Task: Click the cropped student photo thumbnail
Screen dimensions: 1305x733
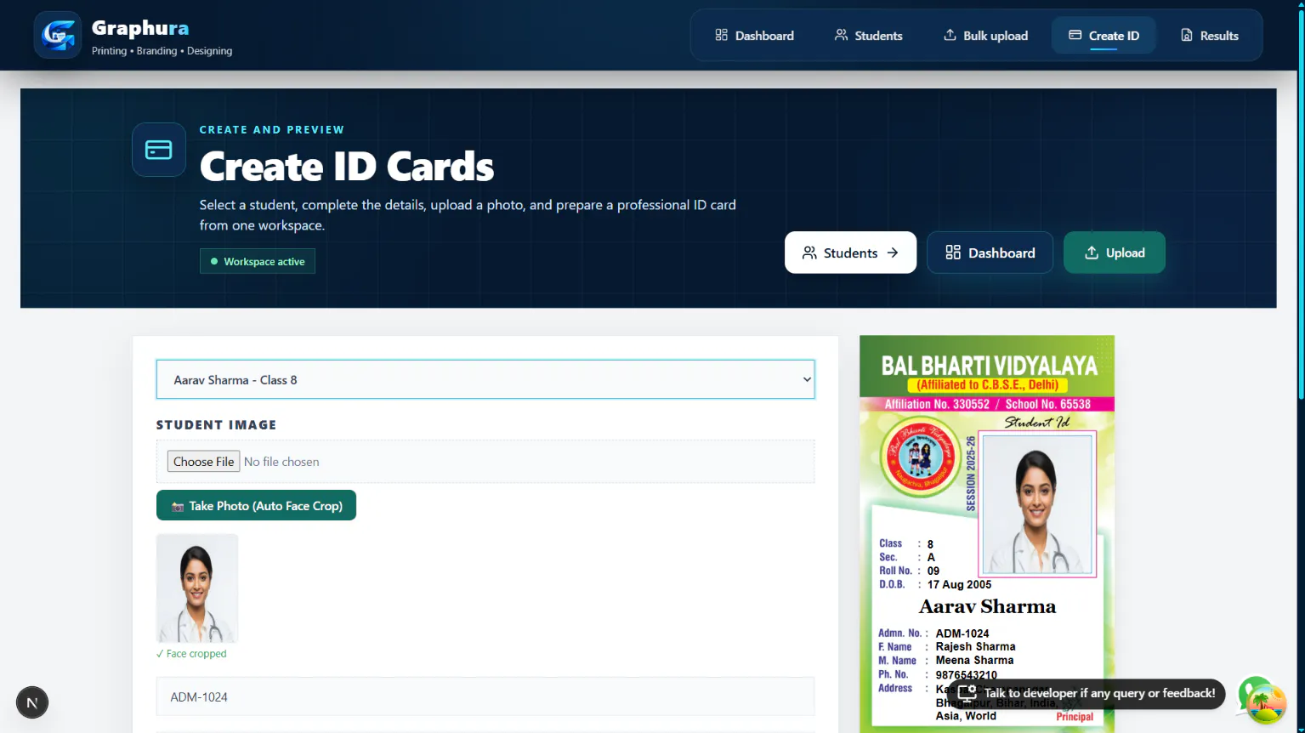Action: coord(197,588)
